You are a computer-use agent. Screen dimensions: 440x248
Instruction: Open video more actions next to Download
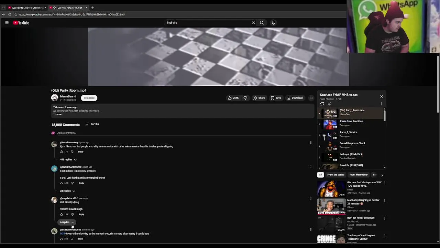(311, 98)
